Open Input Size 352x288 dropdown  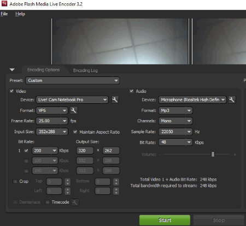[x=52, y=132]
